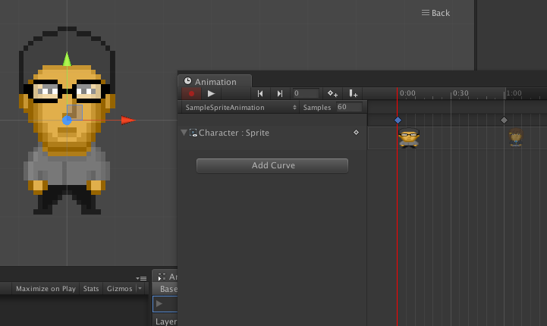Open the Game view panel options menu
The width and height of the screenshot is (547, 326).
pyautogui.click(x=141, y=278)
